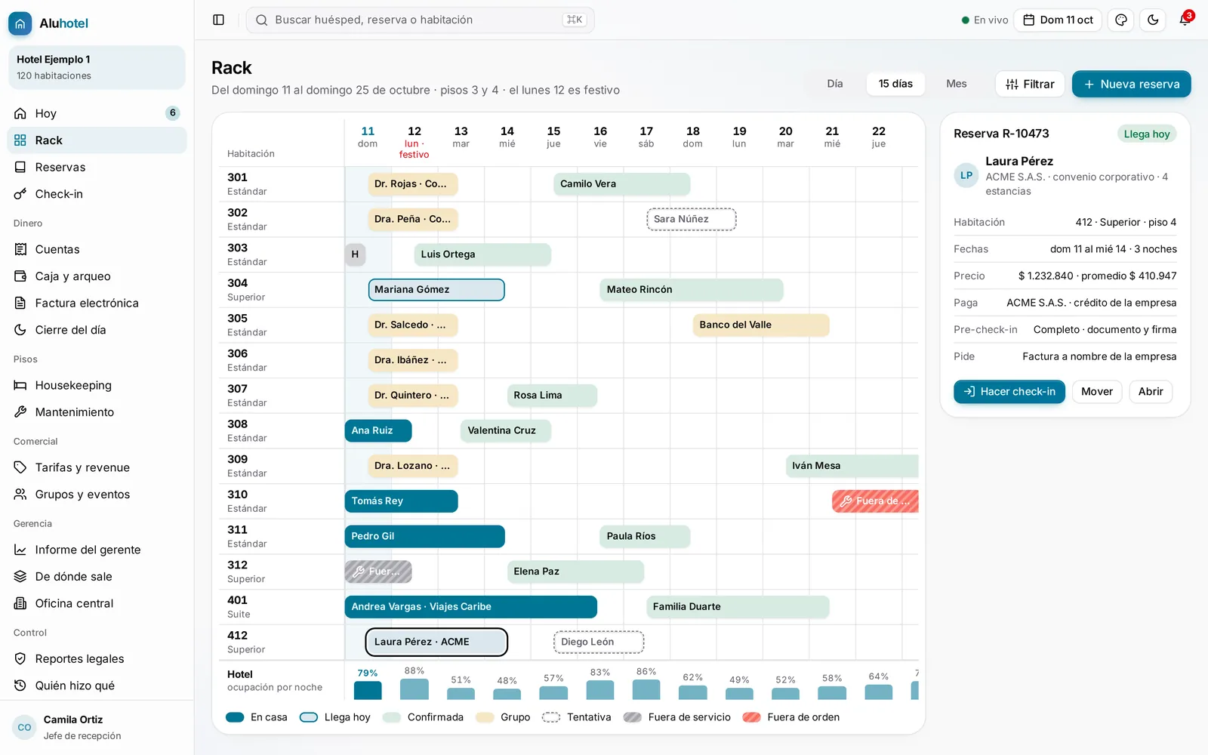Open reservation with Abrir button
Viewport: 1208px width, 755px height.
tap(1151, 392)
